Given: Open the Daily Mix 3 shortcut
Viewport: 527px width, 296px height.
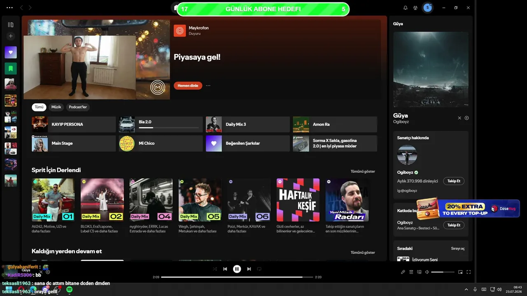Looking at the screenshot, I should (248, 124).
